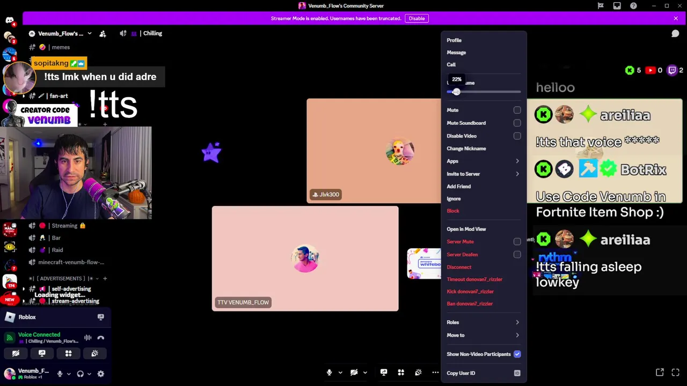Expand microphone options in bottom call controls
687x386 pixels.
(x=340, y=373)
